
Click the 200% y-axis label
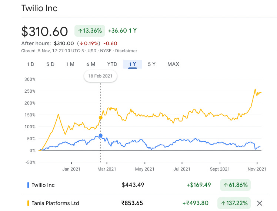click(30, 103)
